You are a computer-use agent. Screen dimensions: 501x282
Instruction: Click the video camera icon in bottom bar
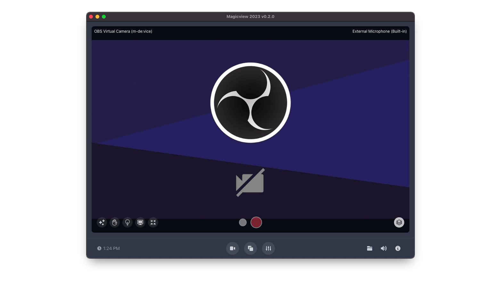(x=233, y=248)
